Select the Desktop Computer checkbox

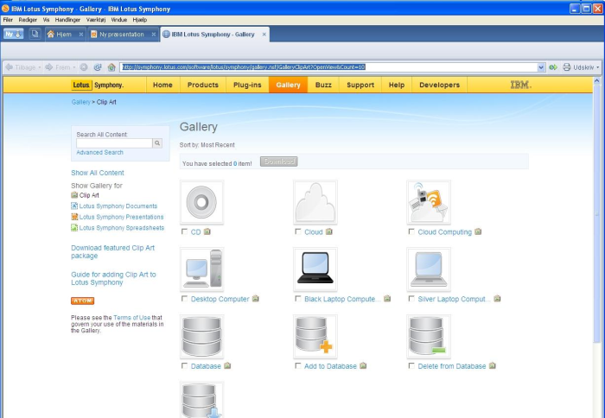pos(184,299)
